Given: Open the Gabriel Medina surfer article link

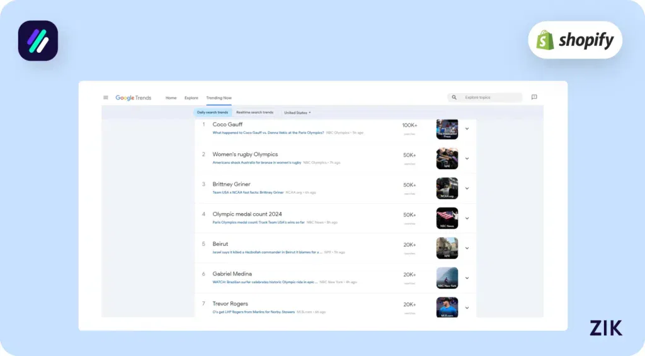Looking at the screenshot, I should (x=265, y=282).
